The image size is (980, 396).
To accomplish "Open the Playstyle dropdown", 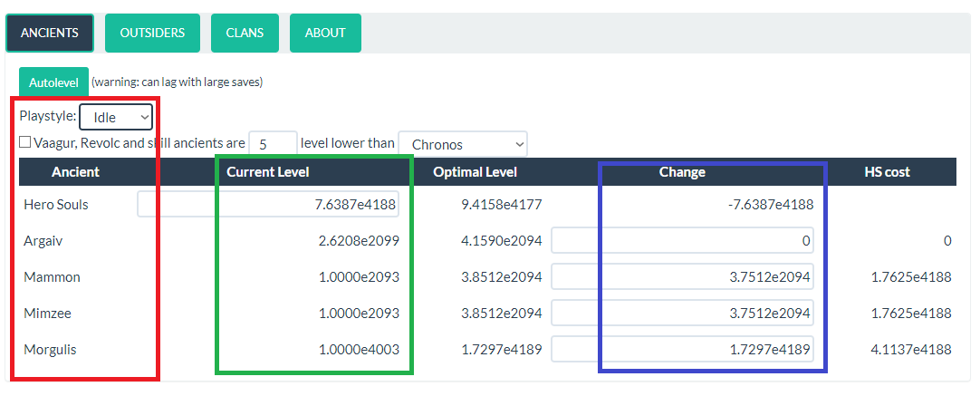I will click(116, 117).
